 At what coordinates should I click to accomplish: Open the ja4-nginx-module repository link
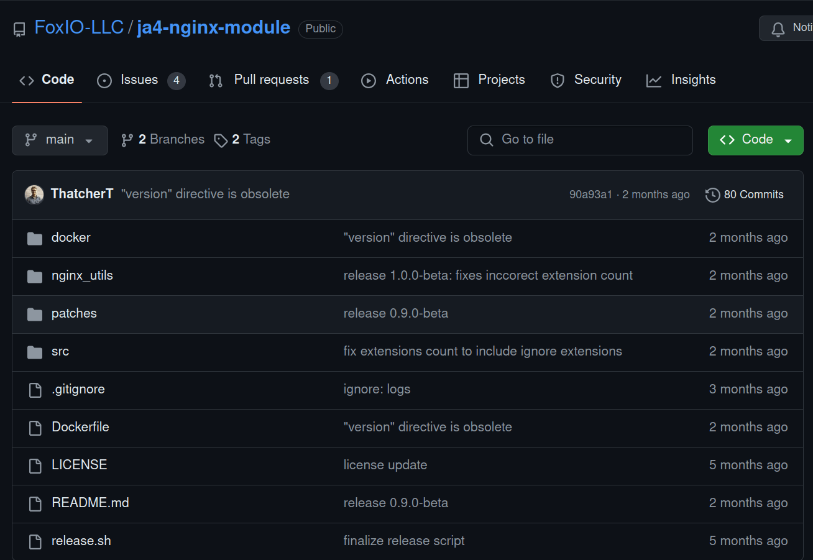point(213,28)
